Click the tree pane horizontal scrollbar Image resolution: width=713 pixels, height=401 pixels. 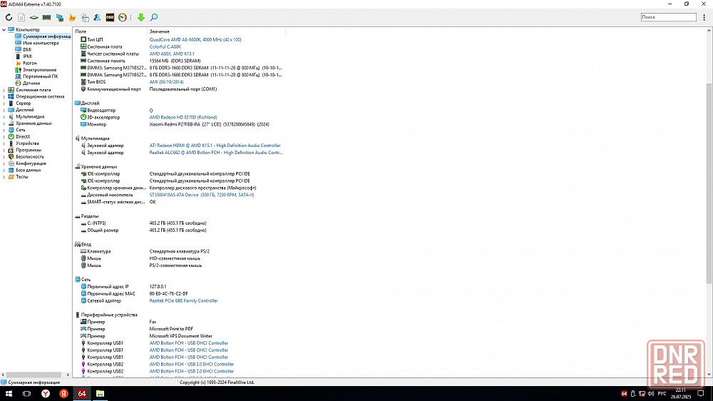32,375
